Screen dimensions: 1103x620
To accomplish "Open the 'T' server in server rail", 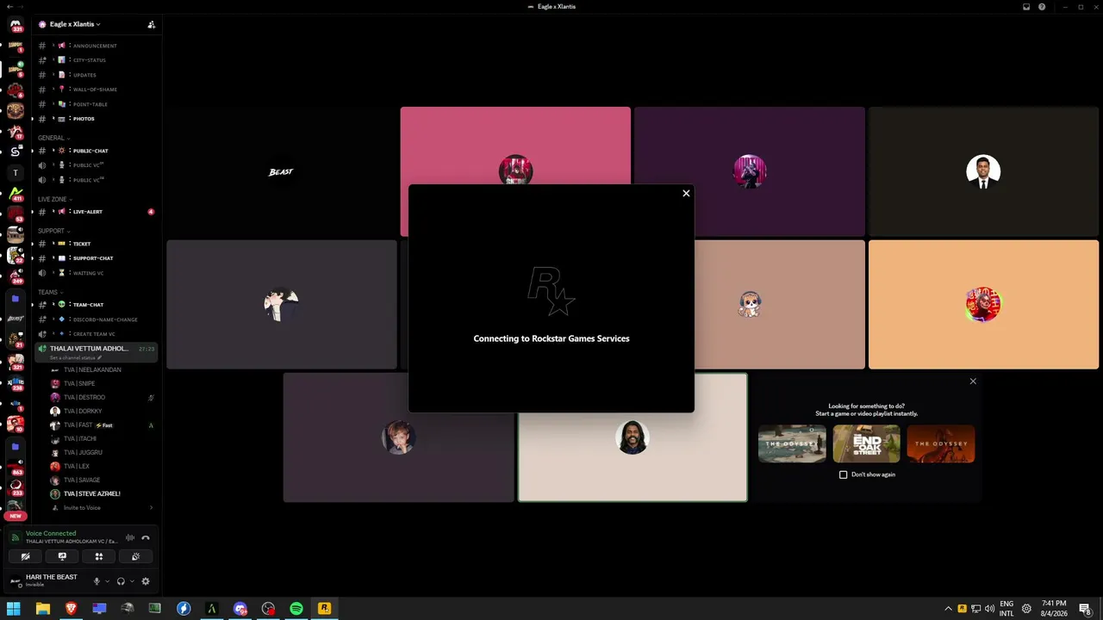I will [15, 173].
